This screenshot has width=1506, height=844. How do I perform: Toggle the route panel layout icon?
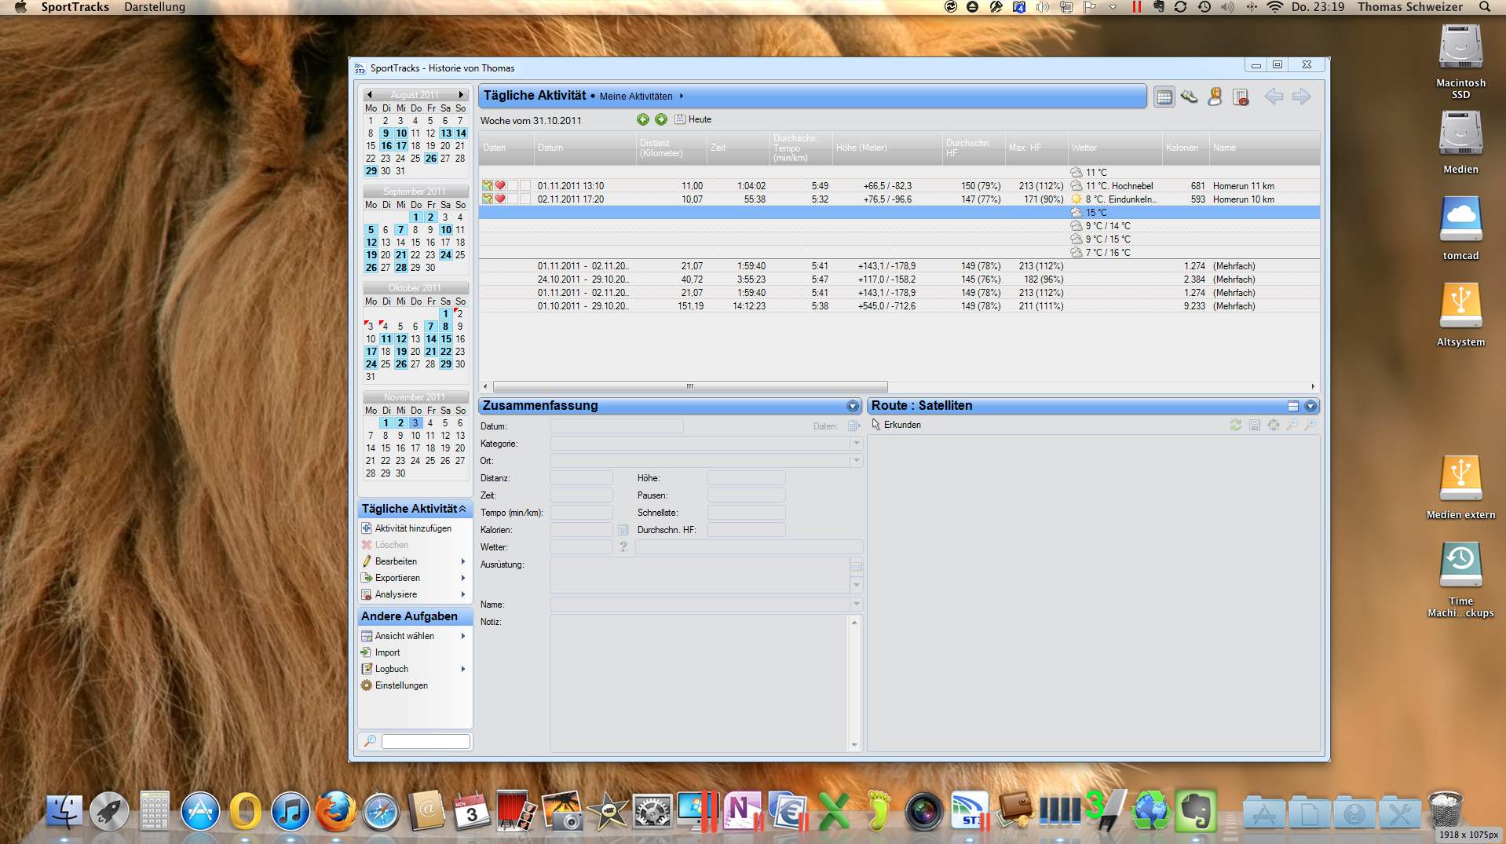[1292, 406]
